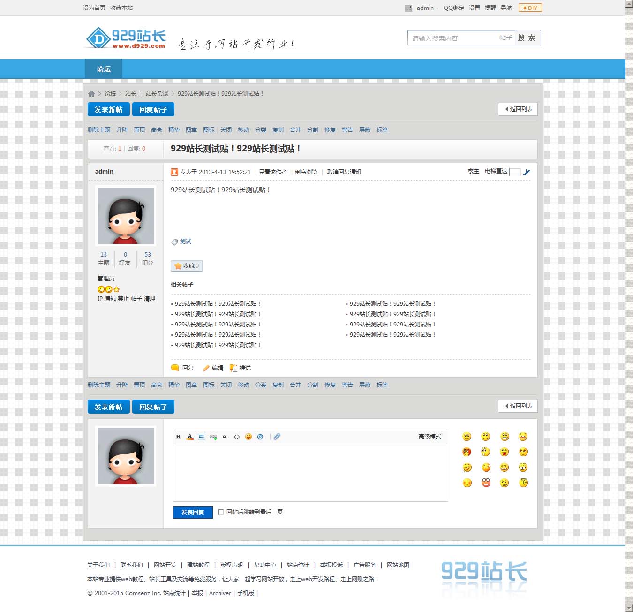Insert the tongue-out emoticon in grid
This screenshot has width=633, height=612.
505,452
